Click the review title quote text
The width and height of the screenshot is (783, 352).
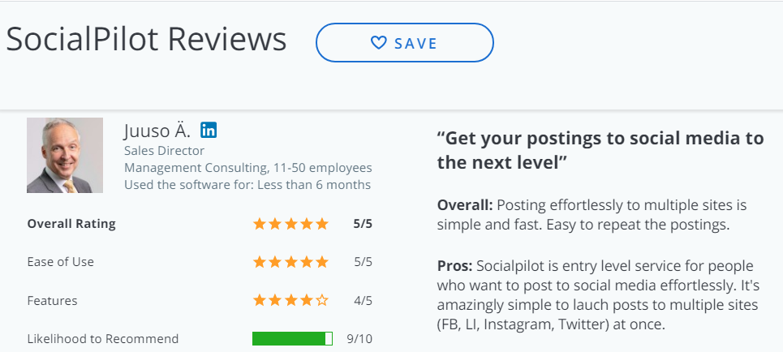point(600,150)
